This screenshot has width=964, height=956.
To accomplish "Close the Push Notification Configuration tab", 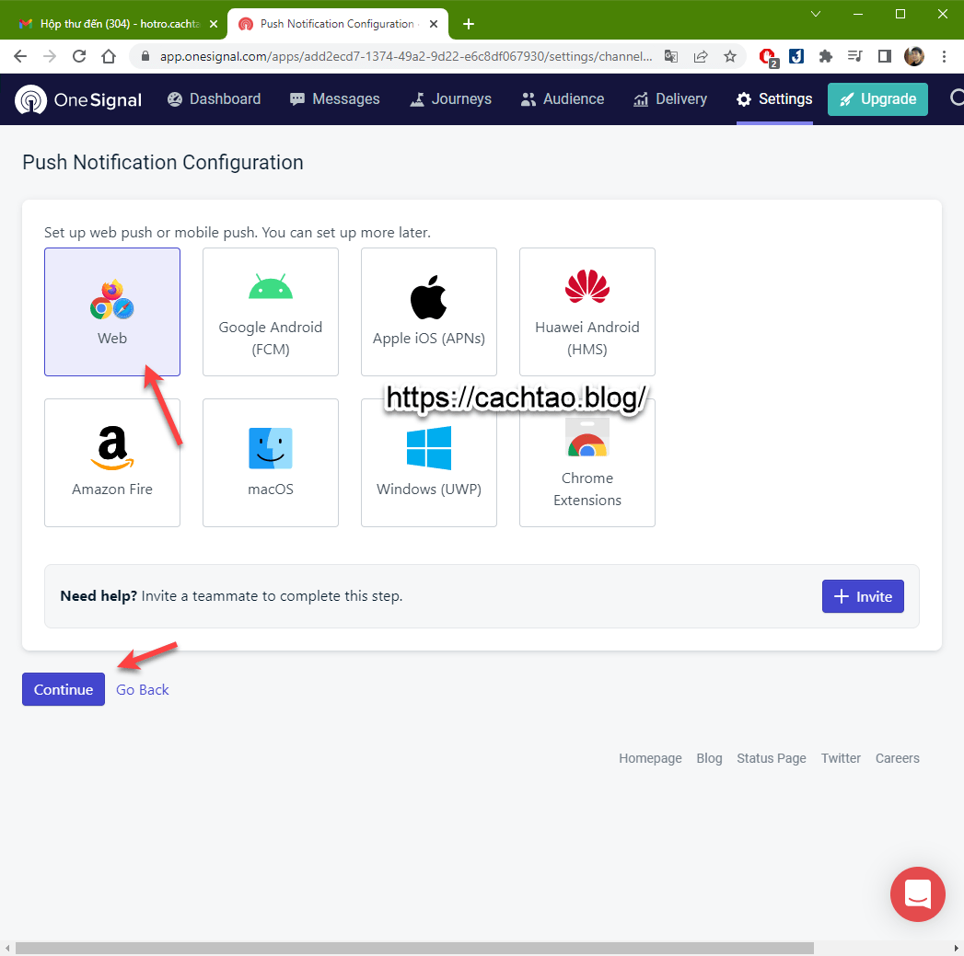I will tap(434, 24).
